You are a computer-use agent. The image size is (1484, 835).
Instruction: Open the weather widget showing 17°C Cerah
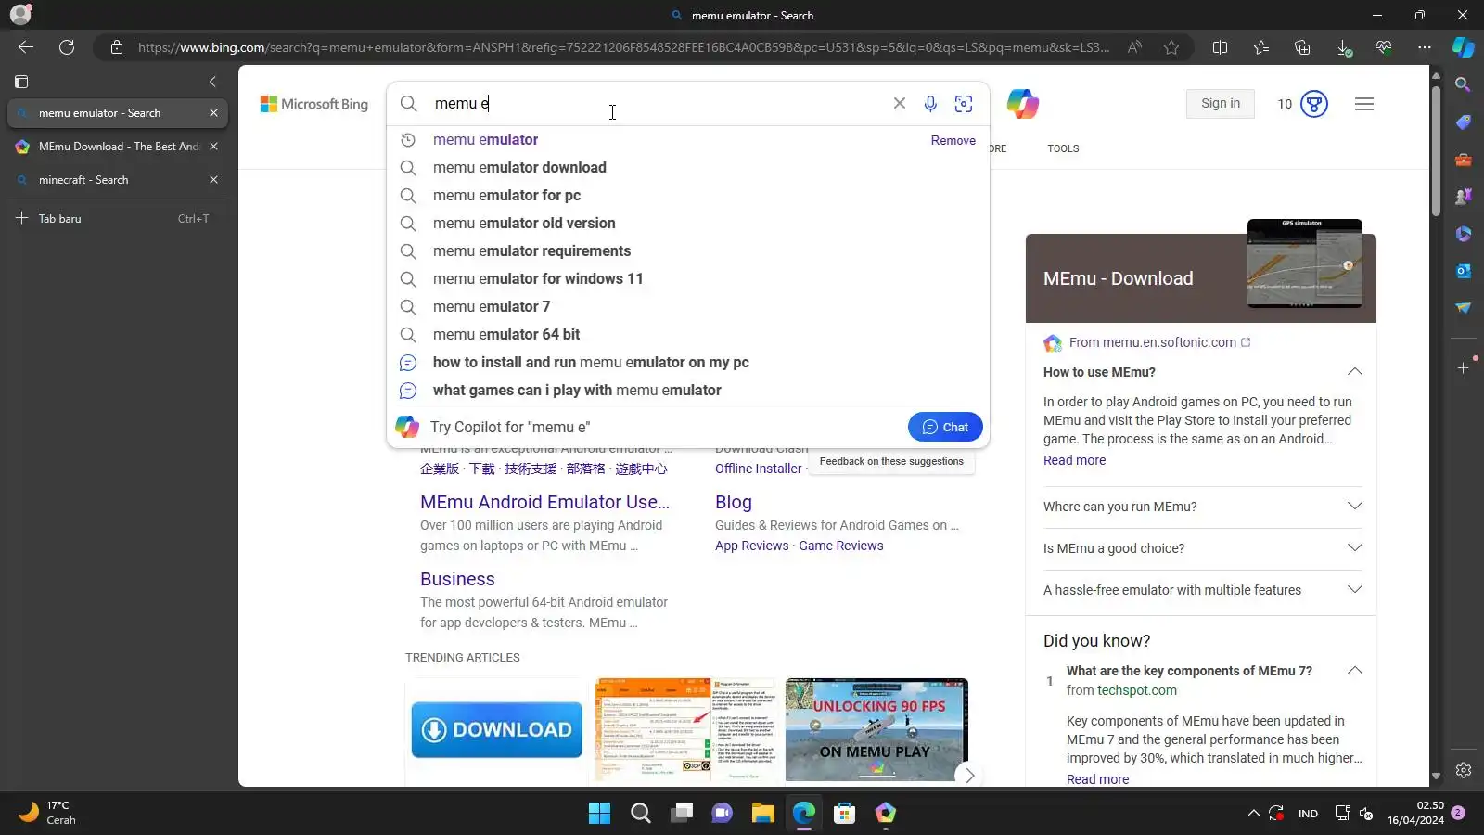(x=48, y=814)
